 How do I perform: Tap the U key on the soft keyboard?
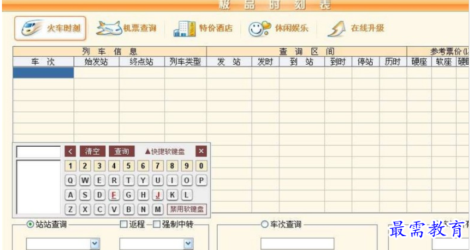pos(158,181)
